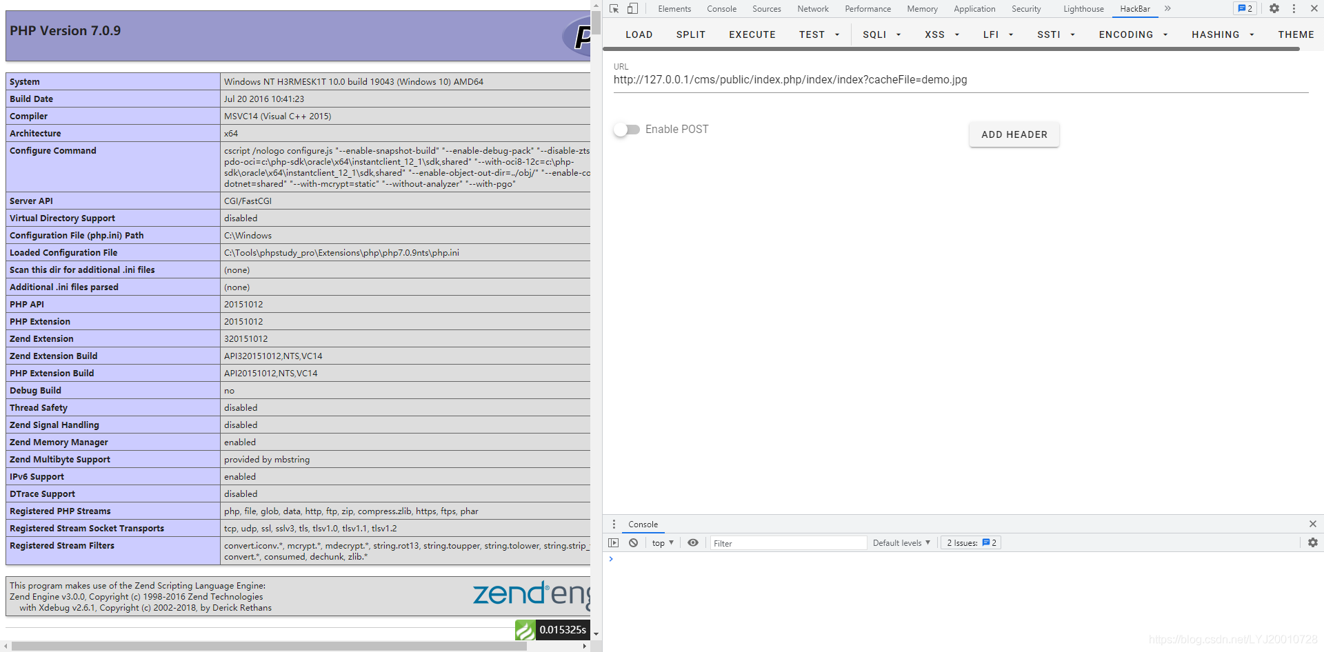Click the console prompt arrow
1324x652 pixels.
pyautogui.click(x=611, y=559)
